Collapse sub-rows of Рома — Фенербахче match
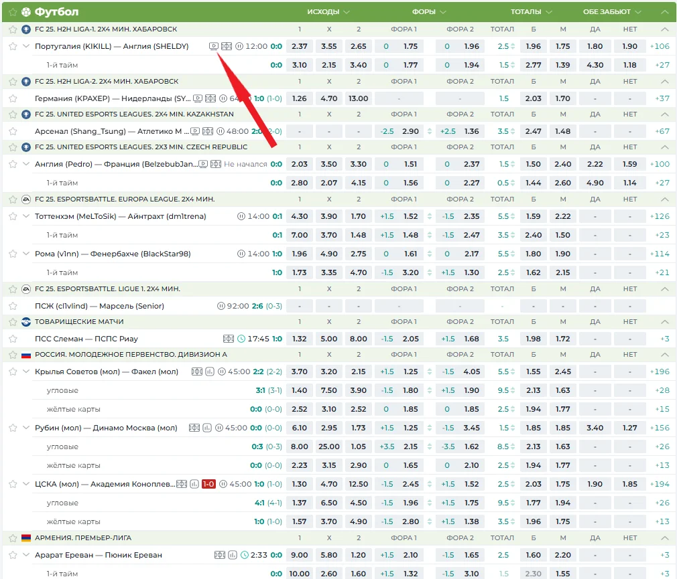This screenshot has height=579, width=677. pyautogui.click(x=26, y=254)
